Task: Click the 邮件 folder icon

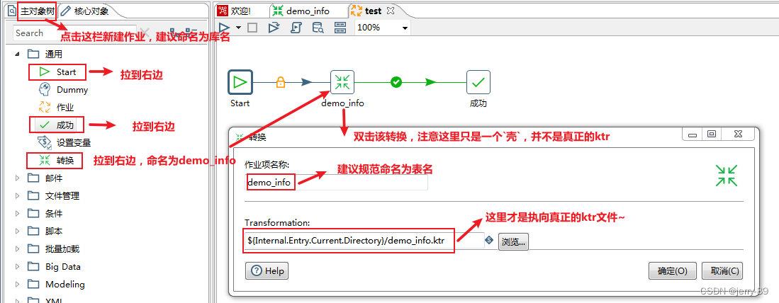Action: point(33,178)
